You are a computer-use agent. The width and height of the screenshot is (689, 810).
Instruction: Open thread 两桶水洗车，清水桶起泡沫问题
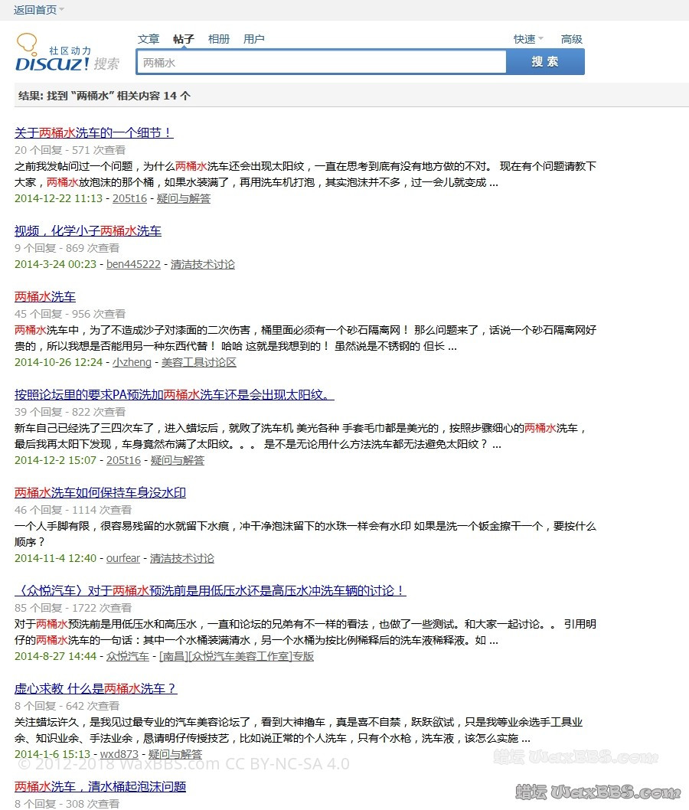(x=100, y=786)
